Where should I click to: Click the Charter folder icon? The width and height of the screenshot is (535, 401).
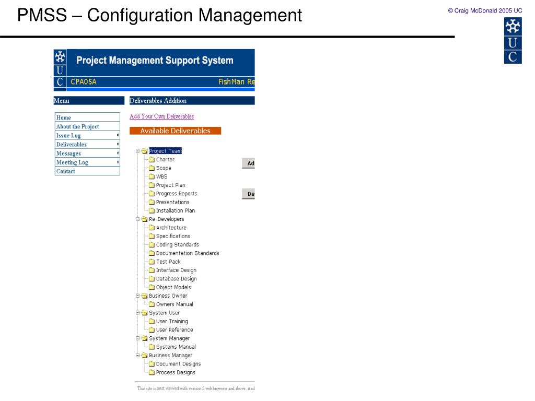pyautogui.click(x=152, y=159)
